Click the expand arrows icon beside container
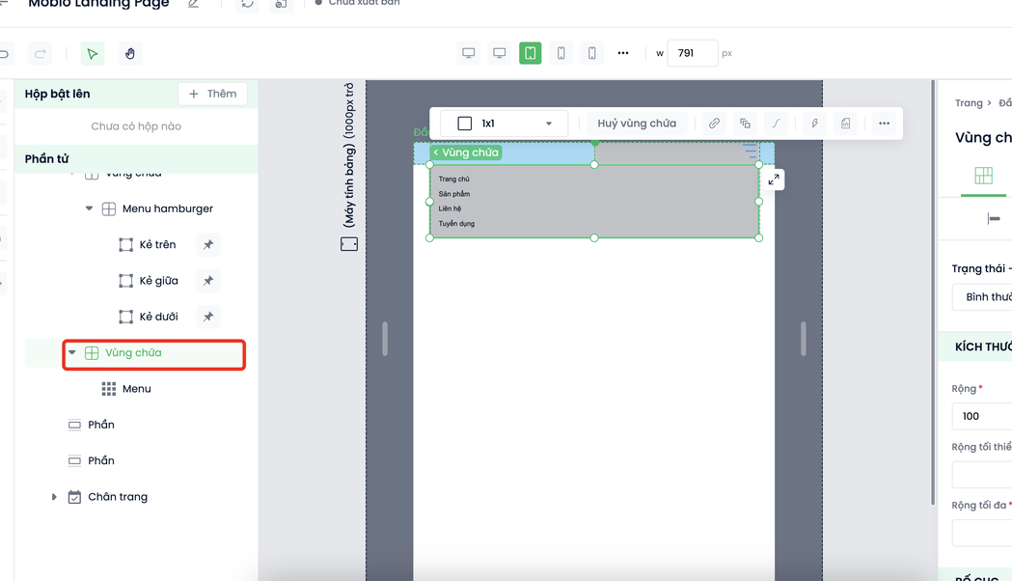1012x581 pixels. click(774, 180)
